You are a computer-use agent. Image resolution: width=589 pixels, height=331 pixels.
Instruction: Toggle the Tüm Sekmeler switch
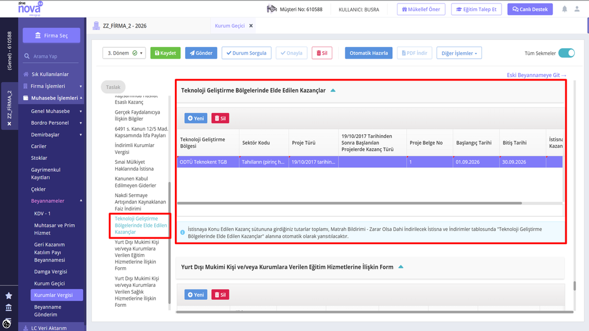[567, 53]
